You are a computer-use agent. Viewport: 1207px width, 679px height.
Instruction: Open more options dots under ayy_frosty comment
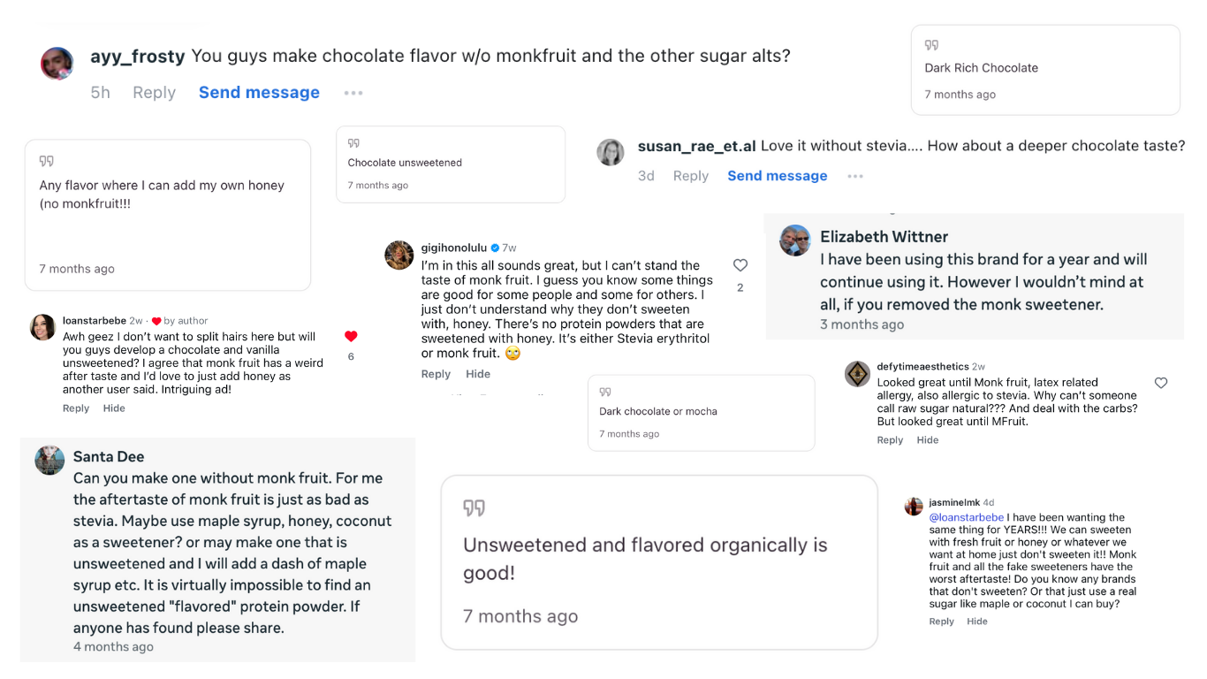pyautogui.click(x=353, y=93)
